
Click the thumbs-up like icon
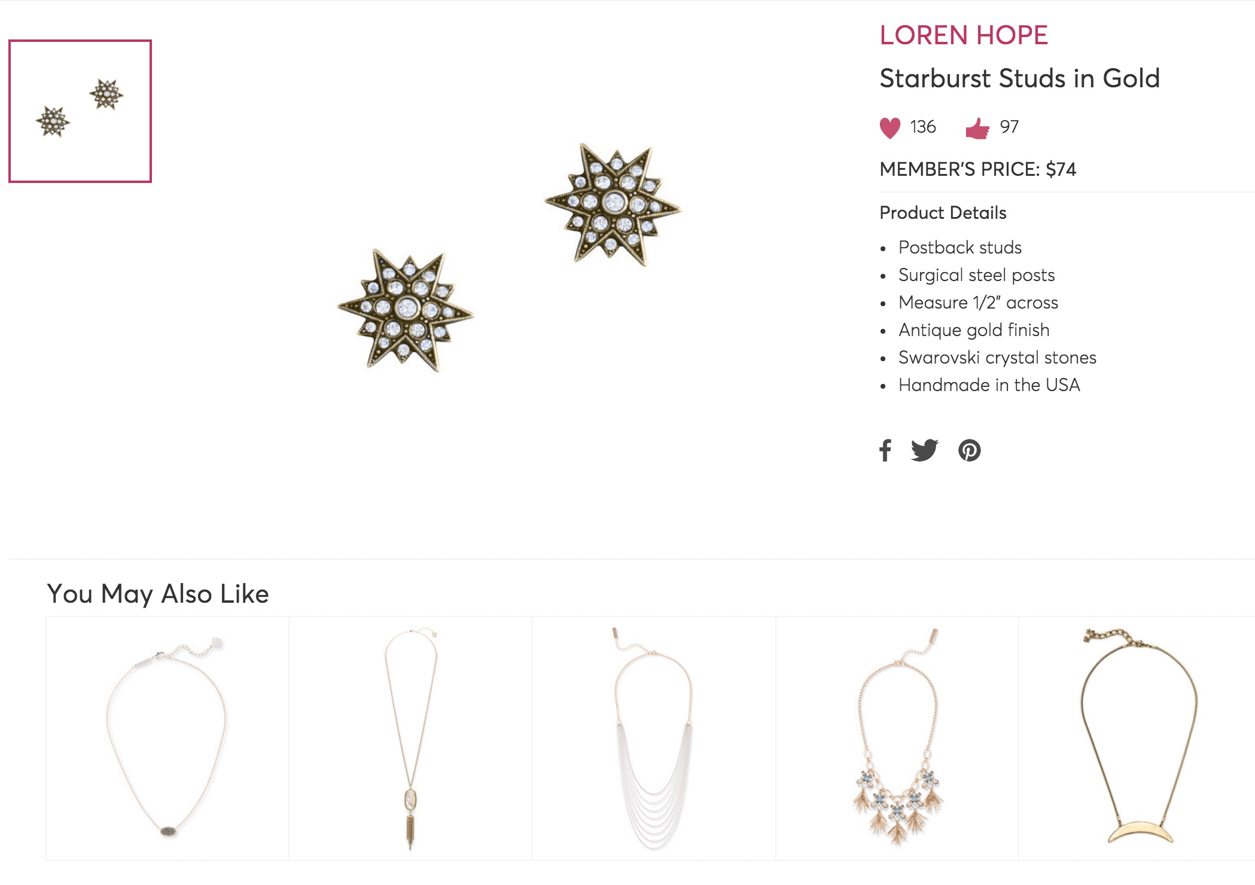click(977, 128)
